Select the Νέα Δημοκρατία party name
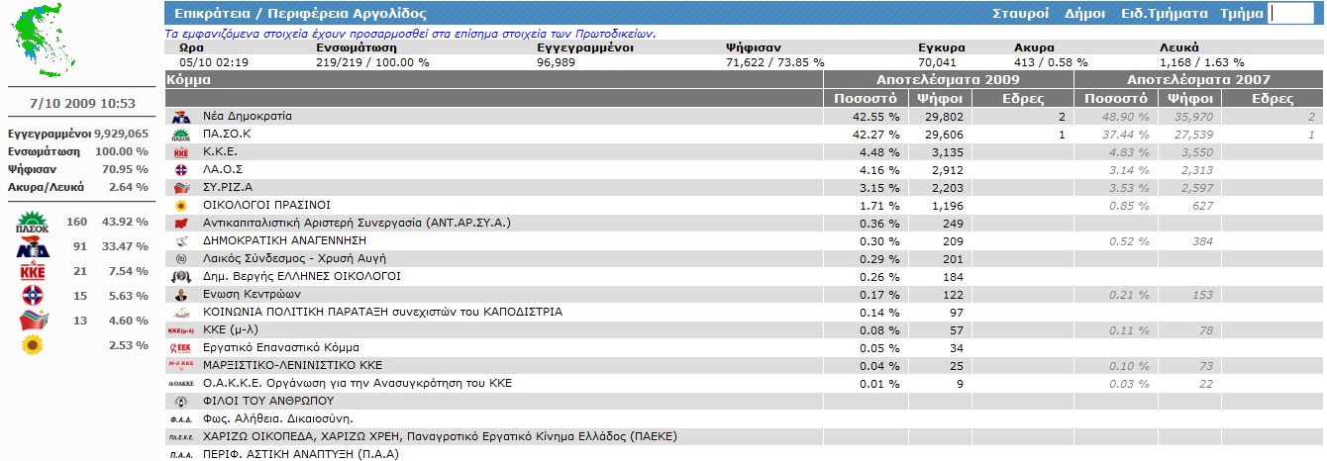The image size is (1327, 461). (247, 117)
